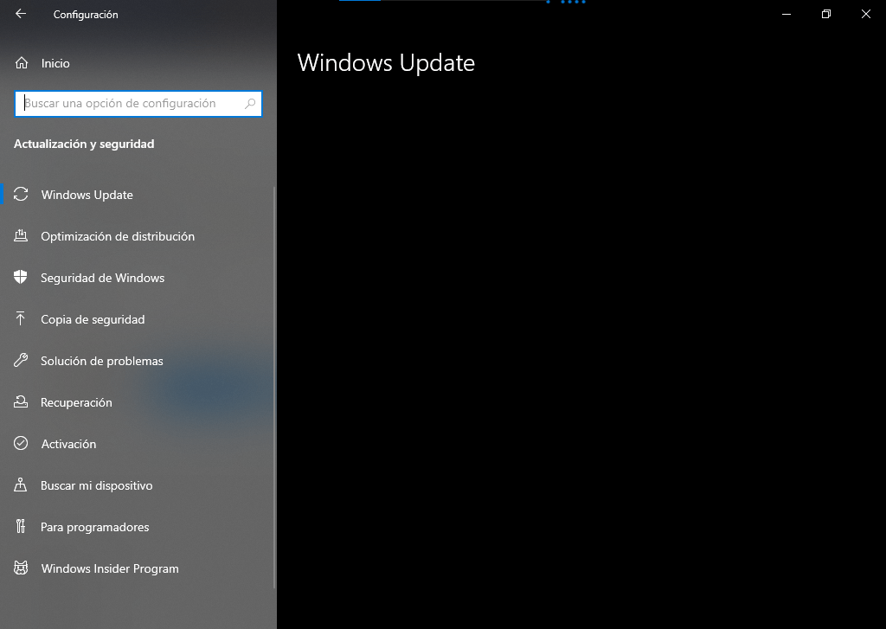
Task: Click the magnifier icon in the search box
Action: (250, 104)
